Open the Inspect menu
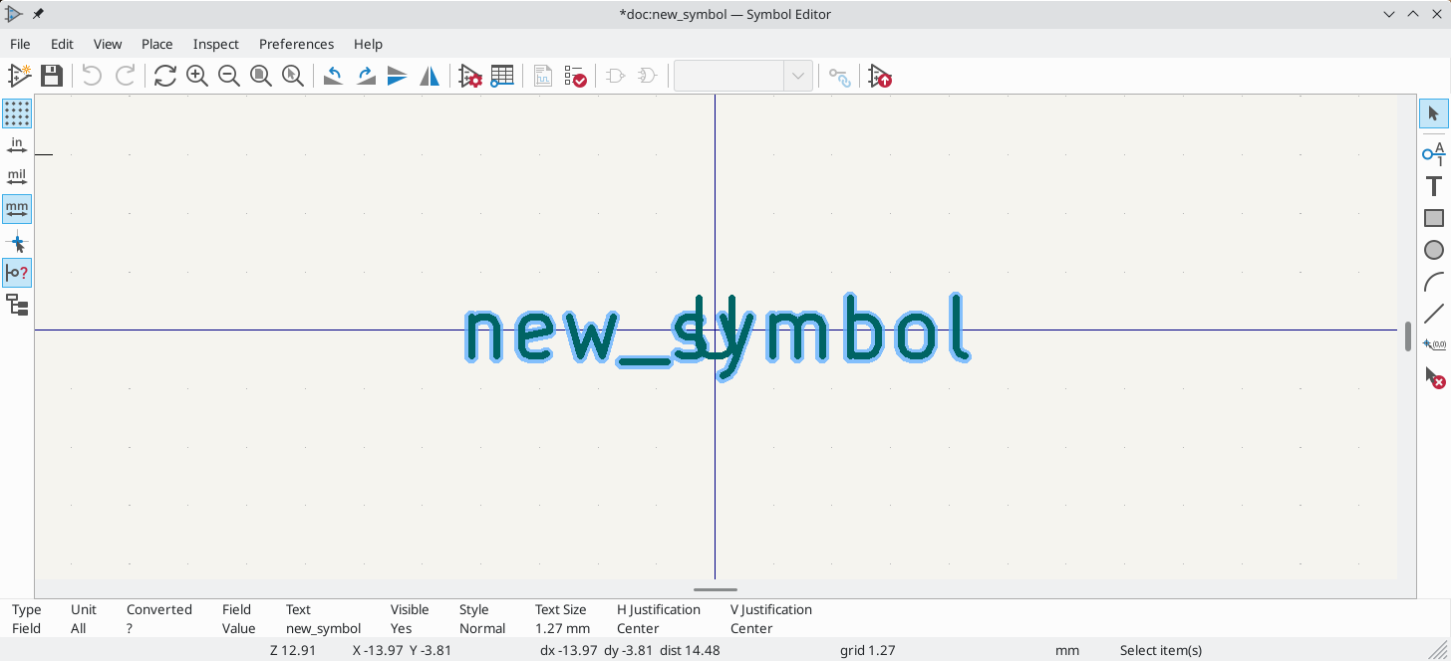 pyautogui.click(x=215, y=44)
